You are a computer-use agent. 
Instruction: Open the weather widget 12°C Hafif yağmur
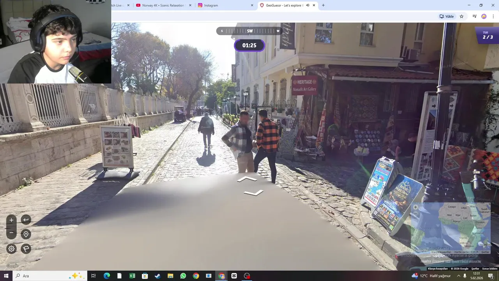[x=431, y=276]
